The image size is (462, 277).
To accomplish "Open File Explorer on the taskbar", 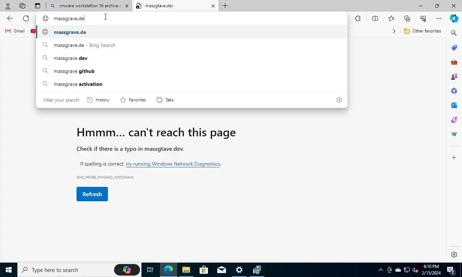I will [186, 270].
